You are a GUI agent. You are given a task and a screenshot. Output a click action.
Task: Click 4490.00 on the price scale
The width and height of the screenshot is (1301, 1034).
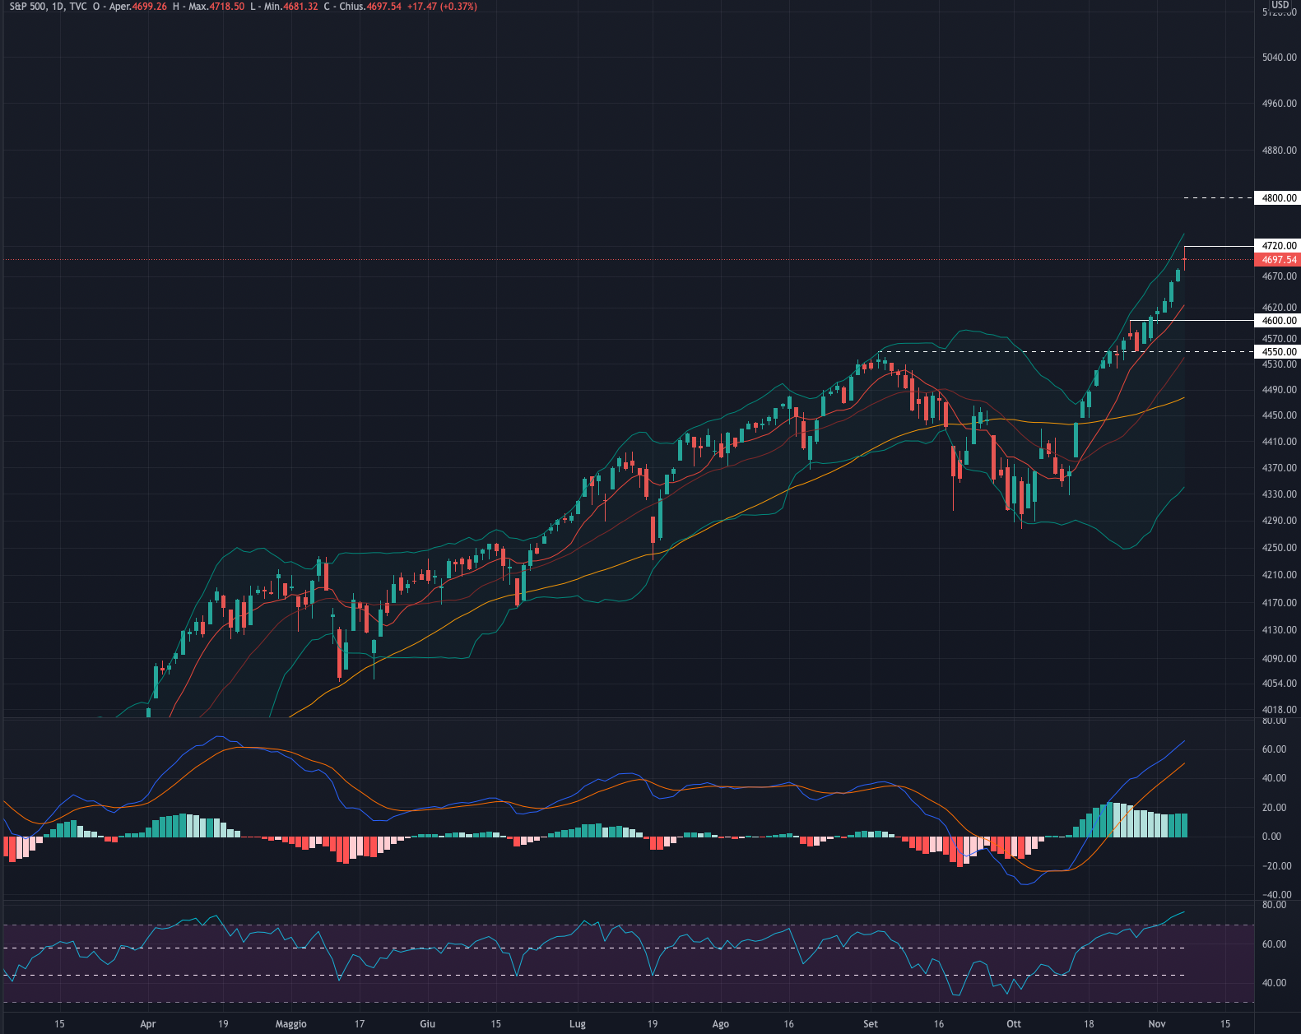click(1280, 390)
